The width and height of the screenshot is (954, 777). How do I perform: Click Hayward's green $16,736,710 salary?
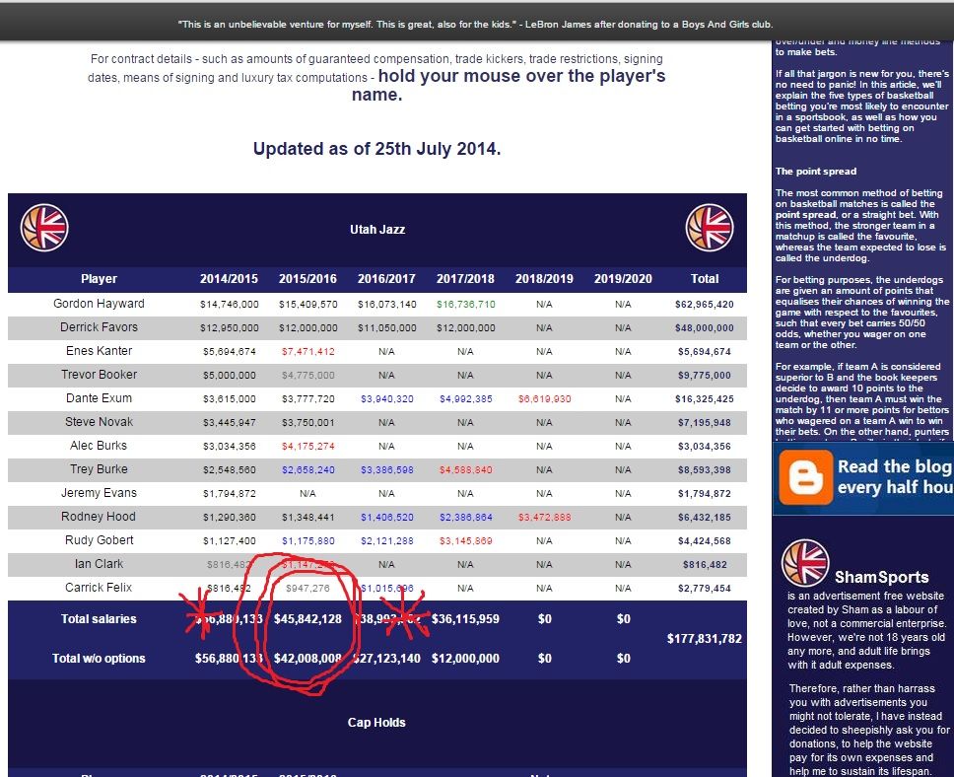tap(466, 304)
